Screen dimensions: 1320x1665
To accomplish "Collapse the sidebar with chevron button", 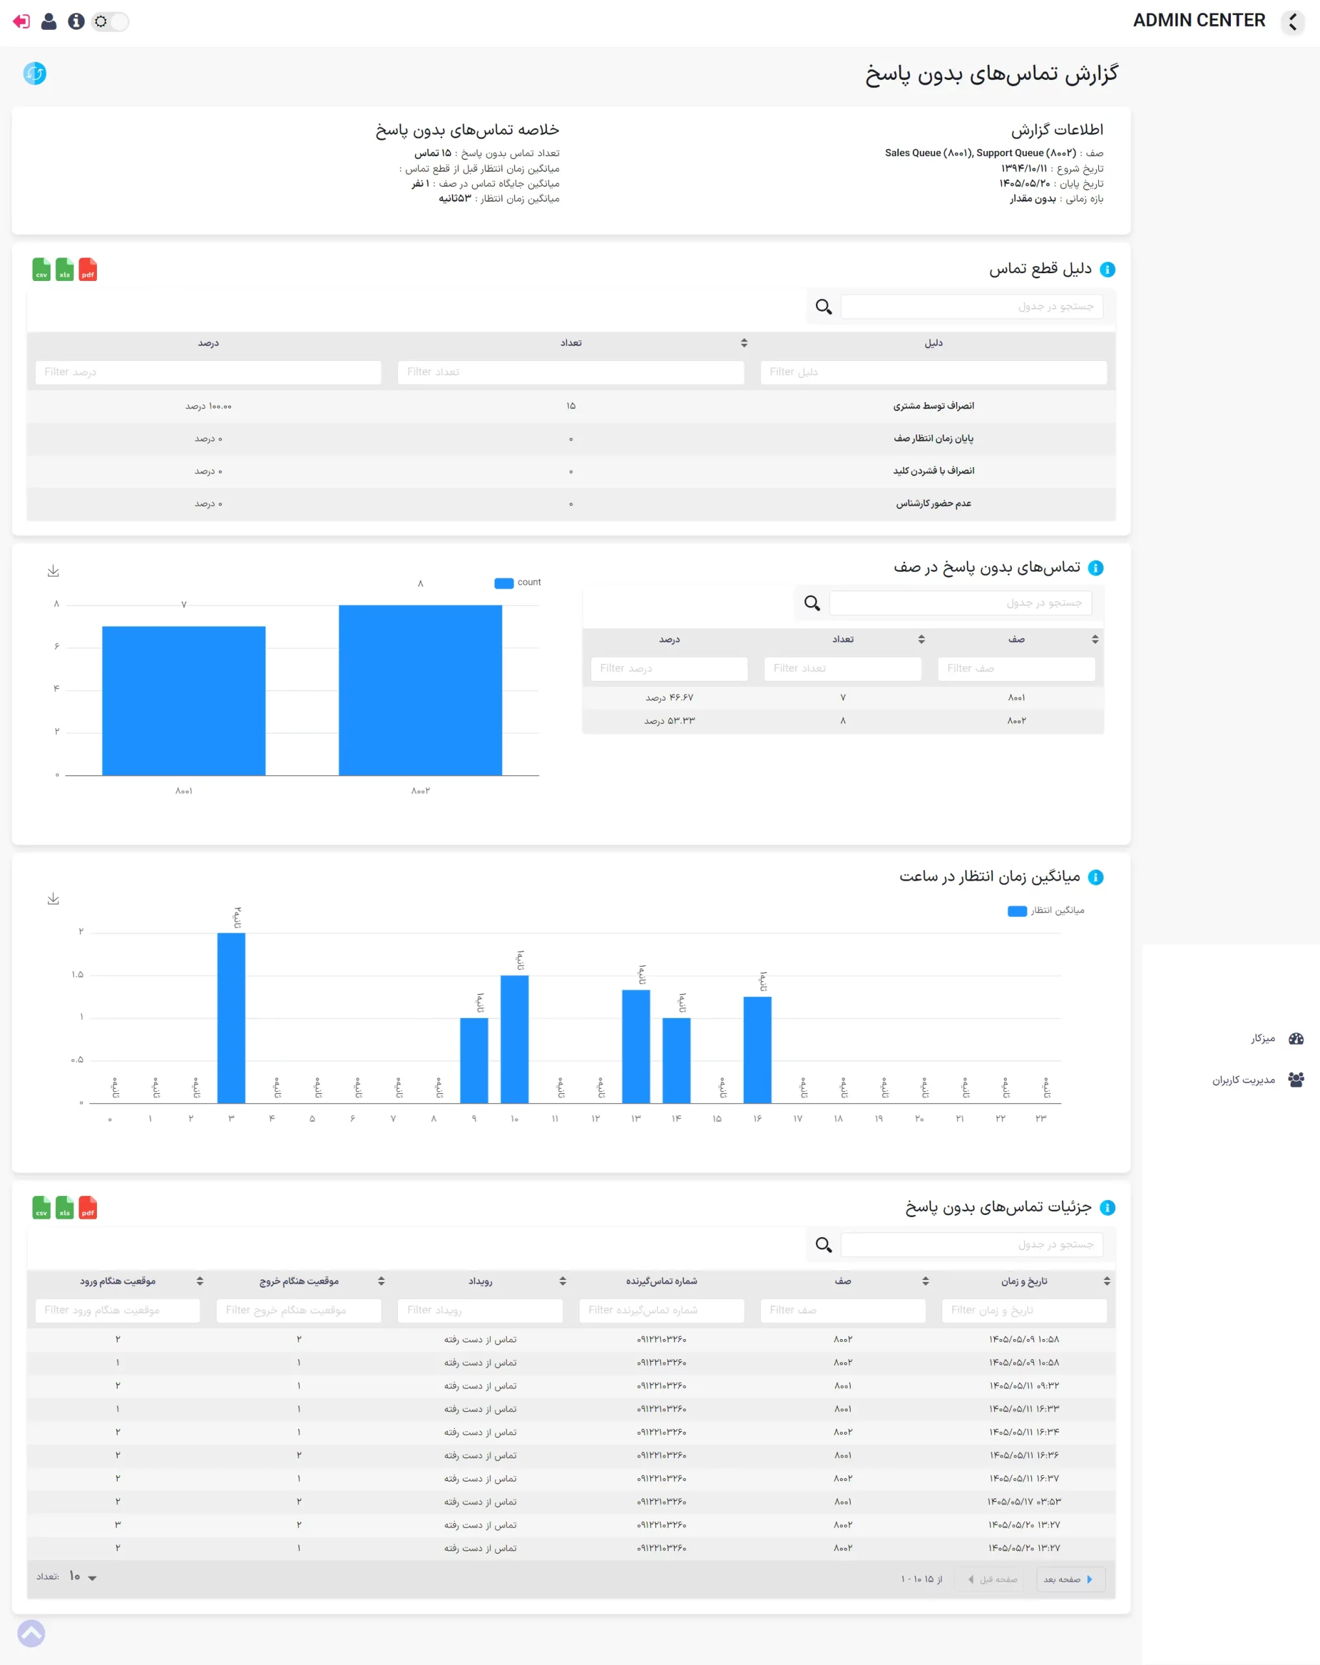I will pyautogui.click(x=1292, y=21).
